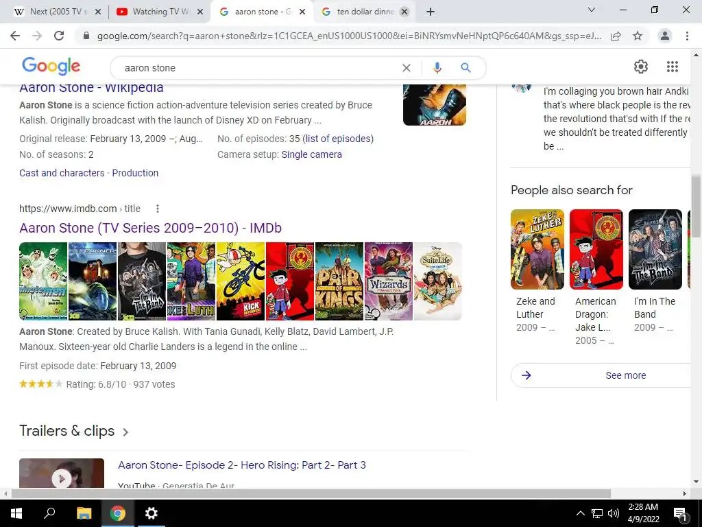Viewport: 702px width, 527px height.
Task: Focus the address bar URL
Action: [349, 36]
